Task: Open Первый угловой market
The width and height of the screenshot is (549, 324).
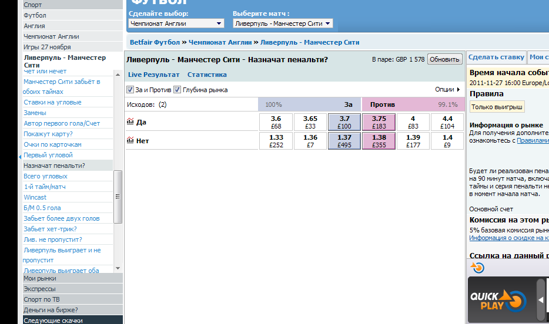Action: (48, 155)
